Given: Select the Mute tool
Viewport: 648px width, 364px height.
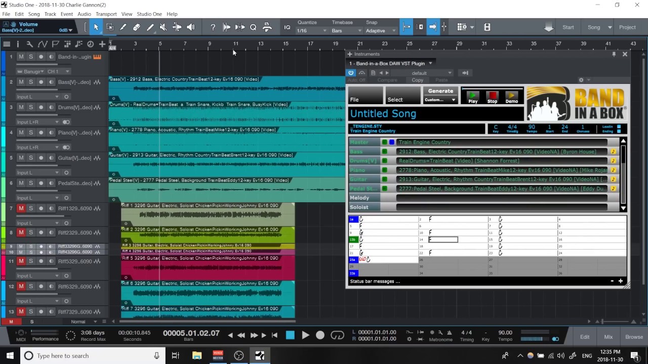Looking at the screenshot, I should point(163,27).
